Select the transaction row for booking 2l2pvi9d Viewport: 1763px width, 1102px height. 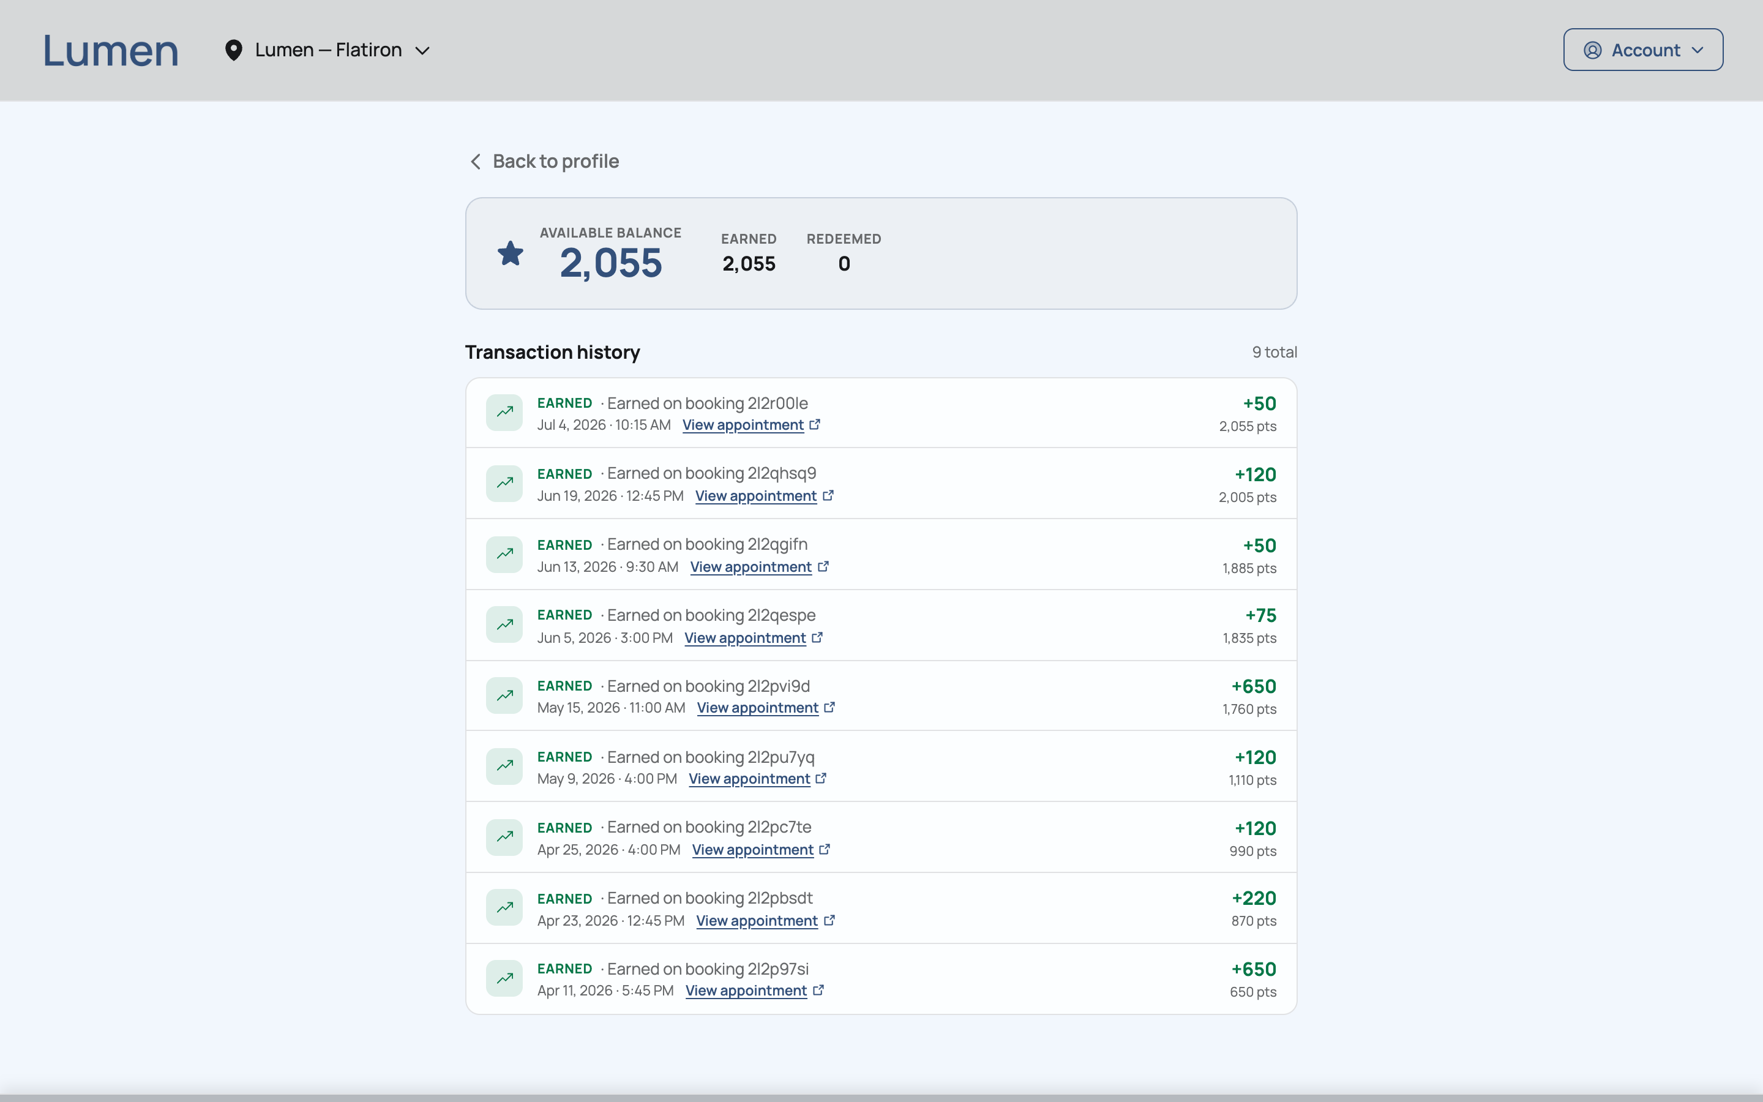(x=881, y=696)
